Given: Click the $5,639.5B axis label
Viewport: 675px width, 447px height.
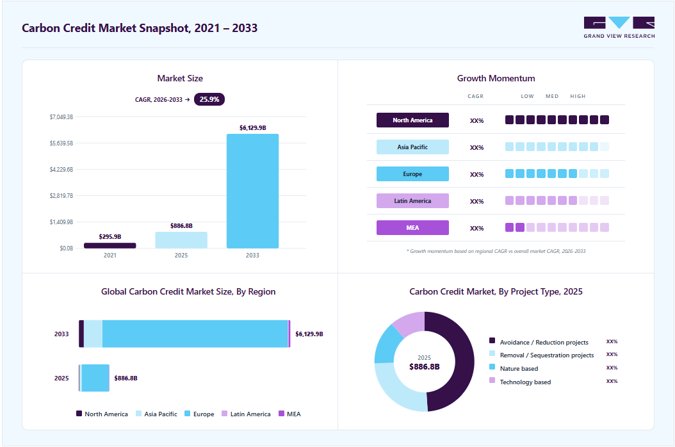Looking at the screenshot, I should tap(61, 143).
